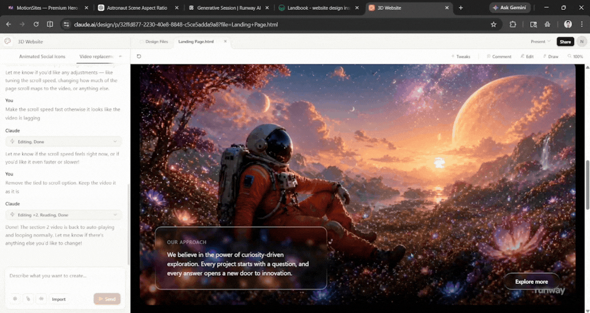This screenshot has width=590, height=313.
Task: Click reply 'Let me know if the scroll speed'
Action: click(x=62, y=158)
